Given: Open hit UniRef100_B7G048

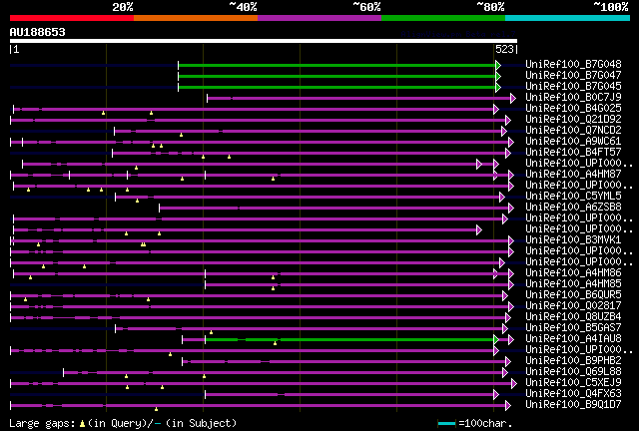Looking at the screenshot, I should [573, 65].
